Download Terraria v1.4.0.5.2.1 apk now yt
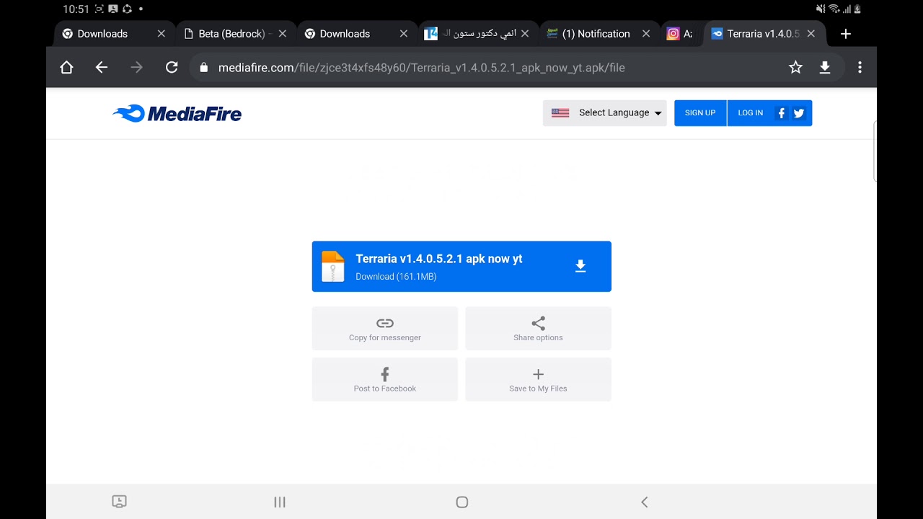 point(461,267)
